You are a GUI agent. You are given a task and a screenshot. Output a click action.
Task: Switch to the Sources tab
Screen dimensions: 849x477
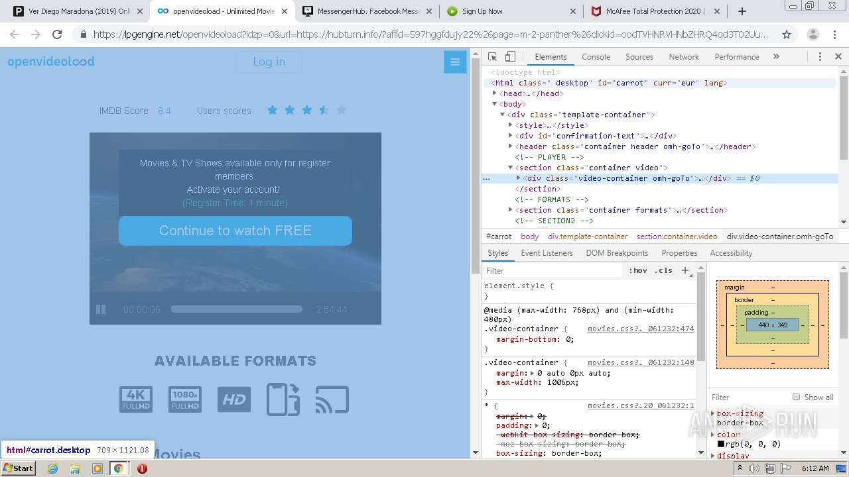click(639, 57)
